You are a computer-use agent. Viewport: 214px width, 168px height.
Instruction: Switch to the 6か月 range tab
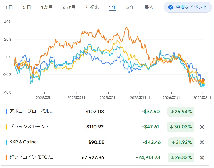69,7
